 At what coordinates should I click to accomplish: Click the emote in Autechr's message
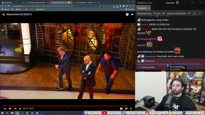[150, 44]
